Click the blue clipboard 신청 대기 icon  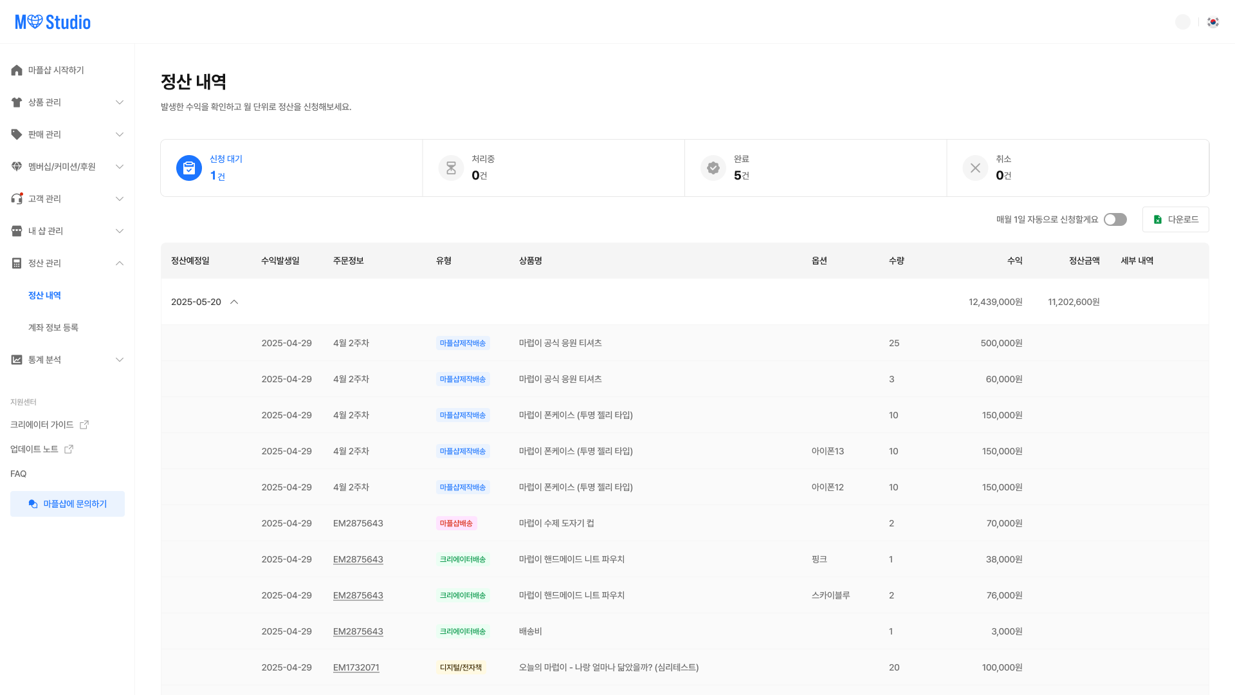tap(189, 168)
